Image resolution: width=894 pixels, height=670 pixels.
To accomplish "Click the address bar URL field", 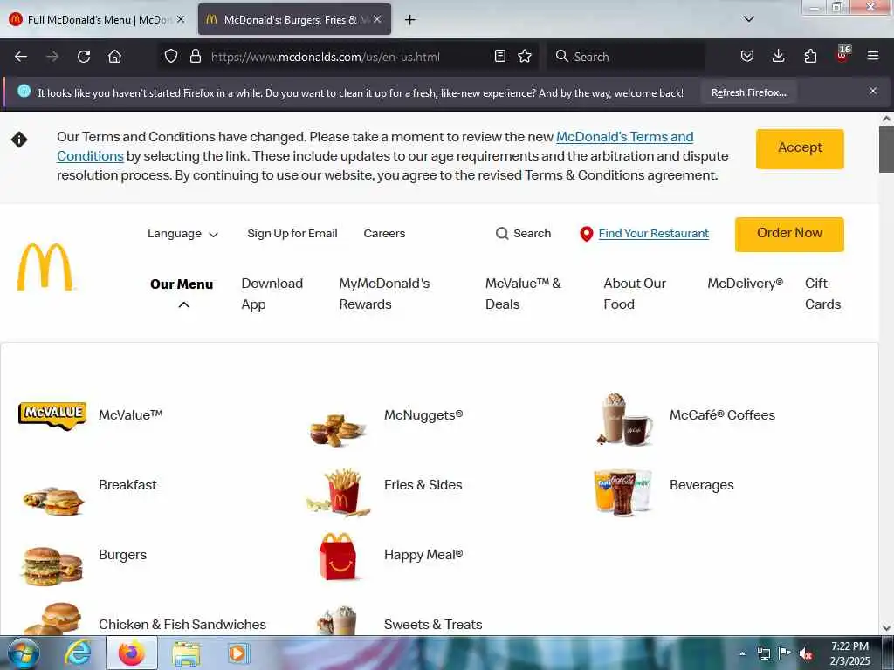I will (347, 57).
